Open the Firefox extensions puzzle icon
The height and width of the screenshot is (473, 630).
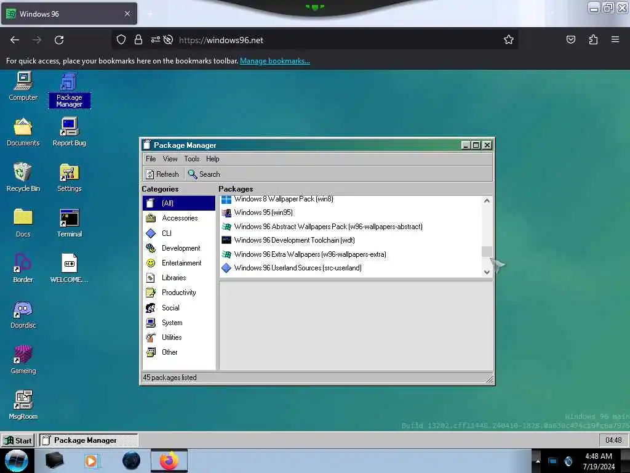pos(593,40)
